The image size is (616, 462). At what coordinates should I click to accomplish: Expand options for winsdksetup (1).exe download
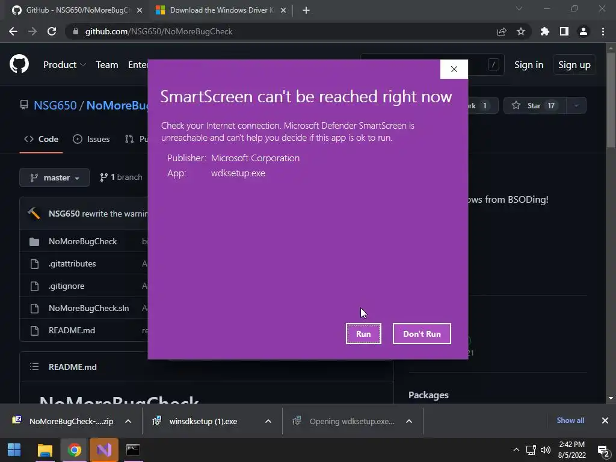[268, 421]
